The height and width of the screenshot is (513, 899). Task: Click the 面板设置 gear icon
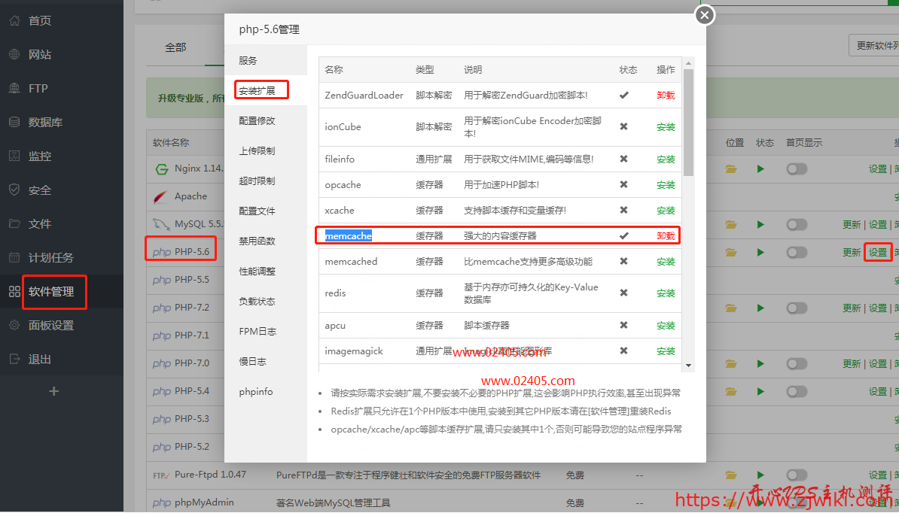tap(15, 325)
